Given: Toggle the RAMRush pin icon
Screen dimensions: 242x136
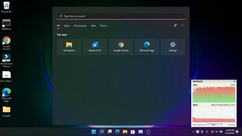Looking at the screenshot, I should click(234, 81).
